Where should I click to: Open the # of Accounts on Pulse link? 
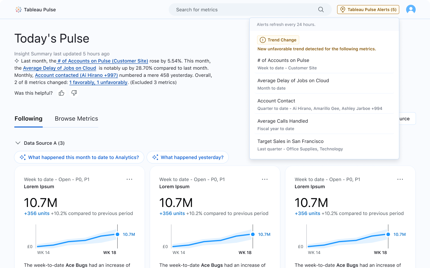click(102, 61)
